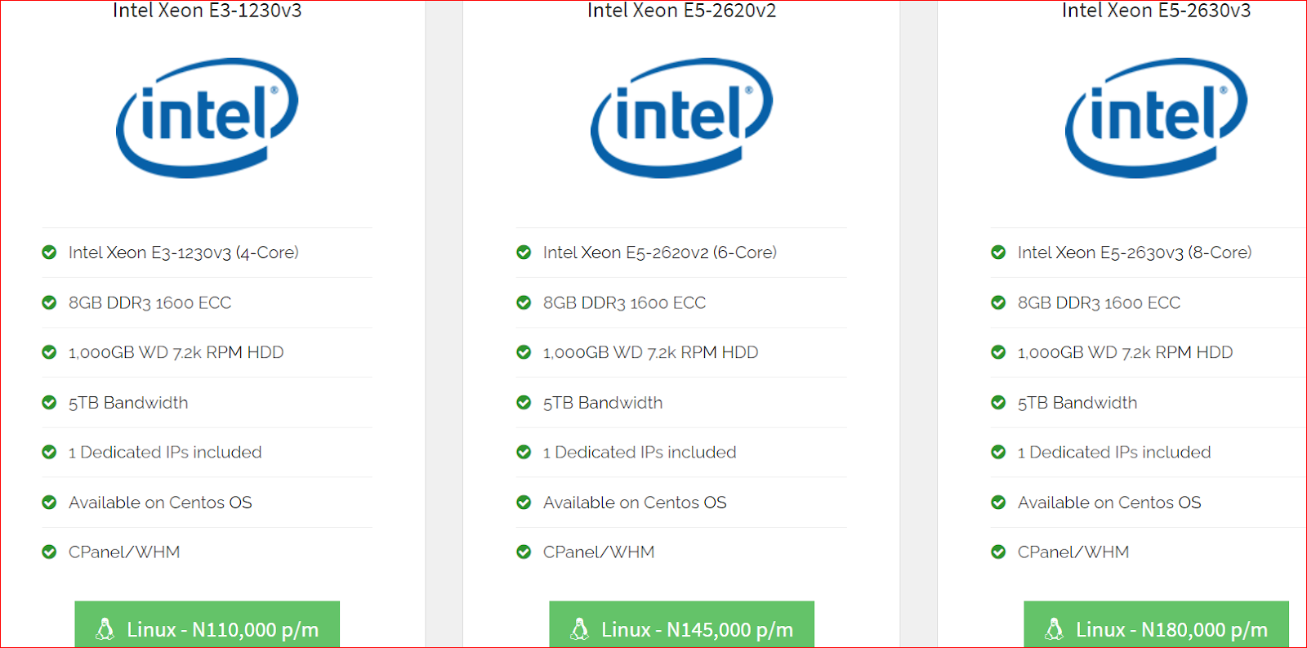The height and width of the screenshot is (648, 1307).
Task: Select the text 'Intel Xeon E5-2630v3 (8-Core)'
Action: [x=1135, y=253]
